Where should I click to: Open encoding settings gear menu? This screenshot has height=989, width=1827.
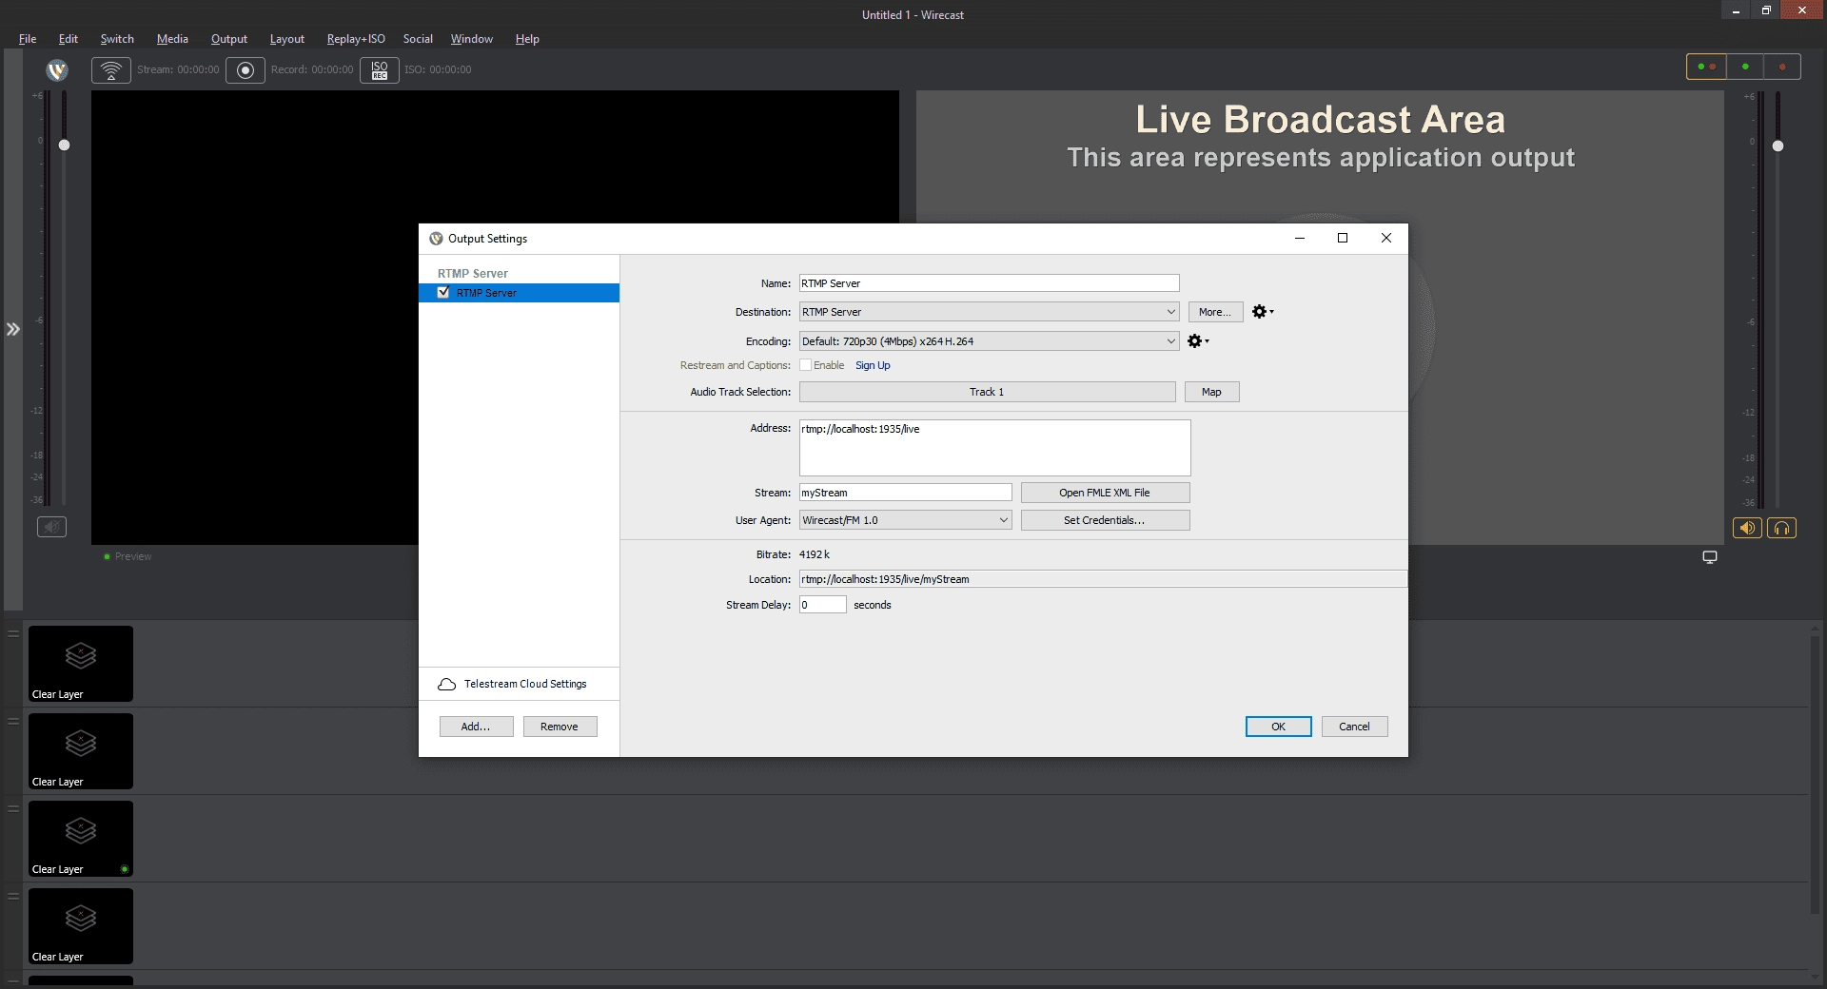click(x=1198, y=341)
